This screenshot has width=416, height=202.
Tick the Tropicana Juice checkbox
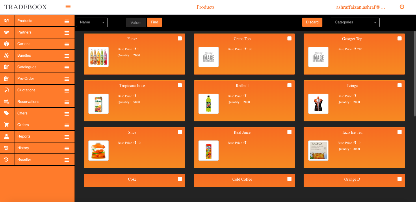click(180, 85)
